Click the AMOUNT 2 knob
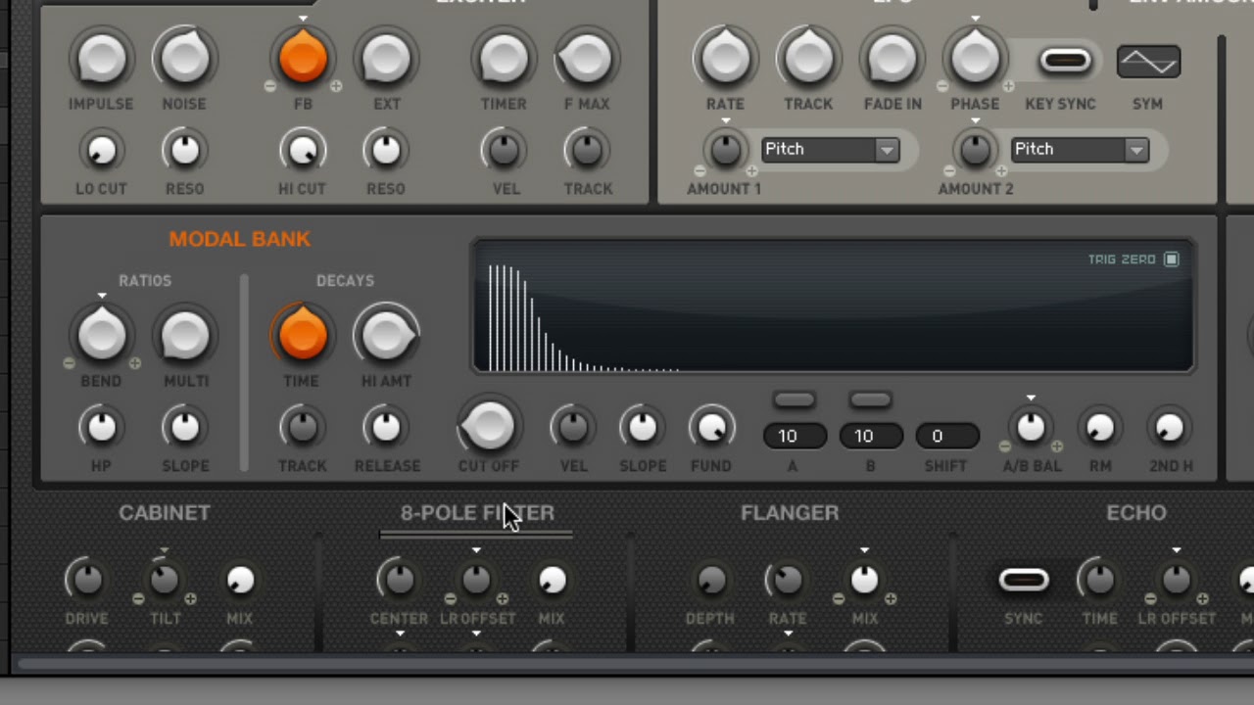This screenshot has height=705, width=1254. pos(976,150)
